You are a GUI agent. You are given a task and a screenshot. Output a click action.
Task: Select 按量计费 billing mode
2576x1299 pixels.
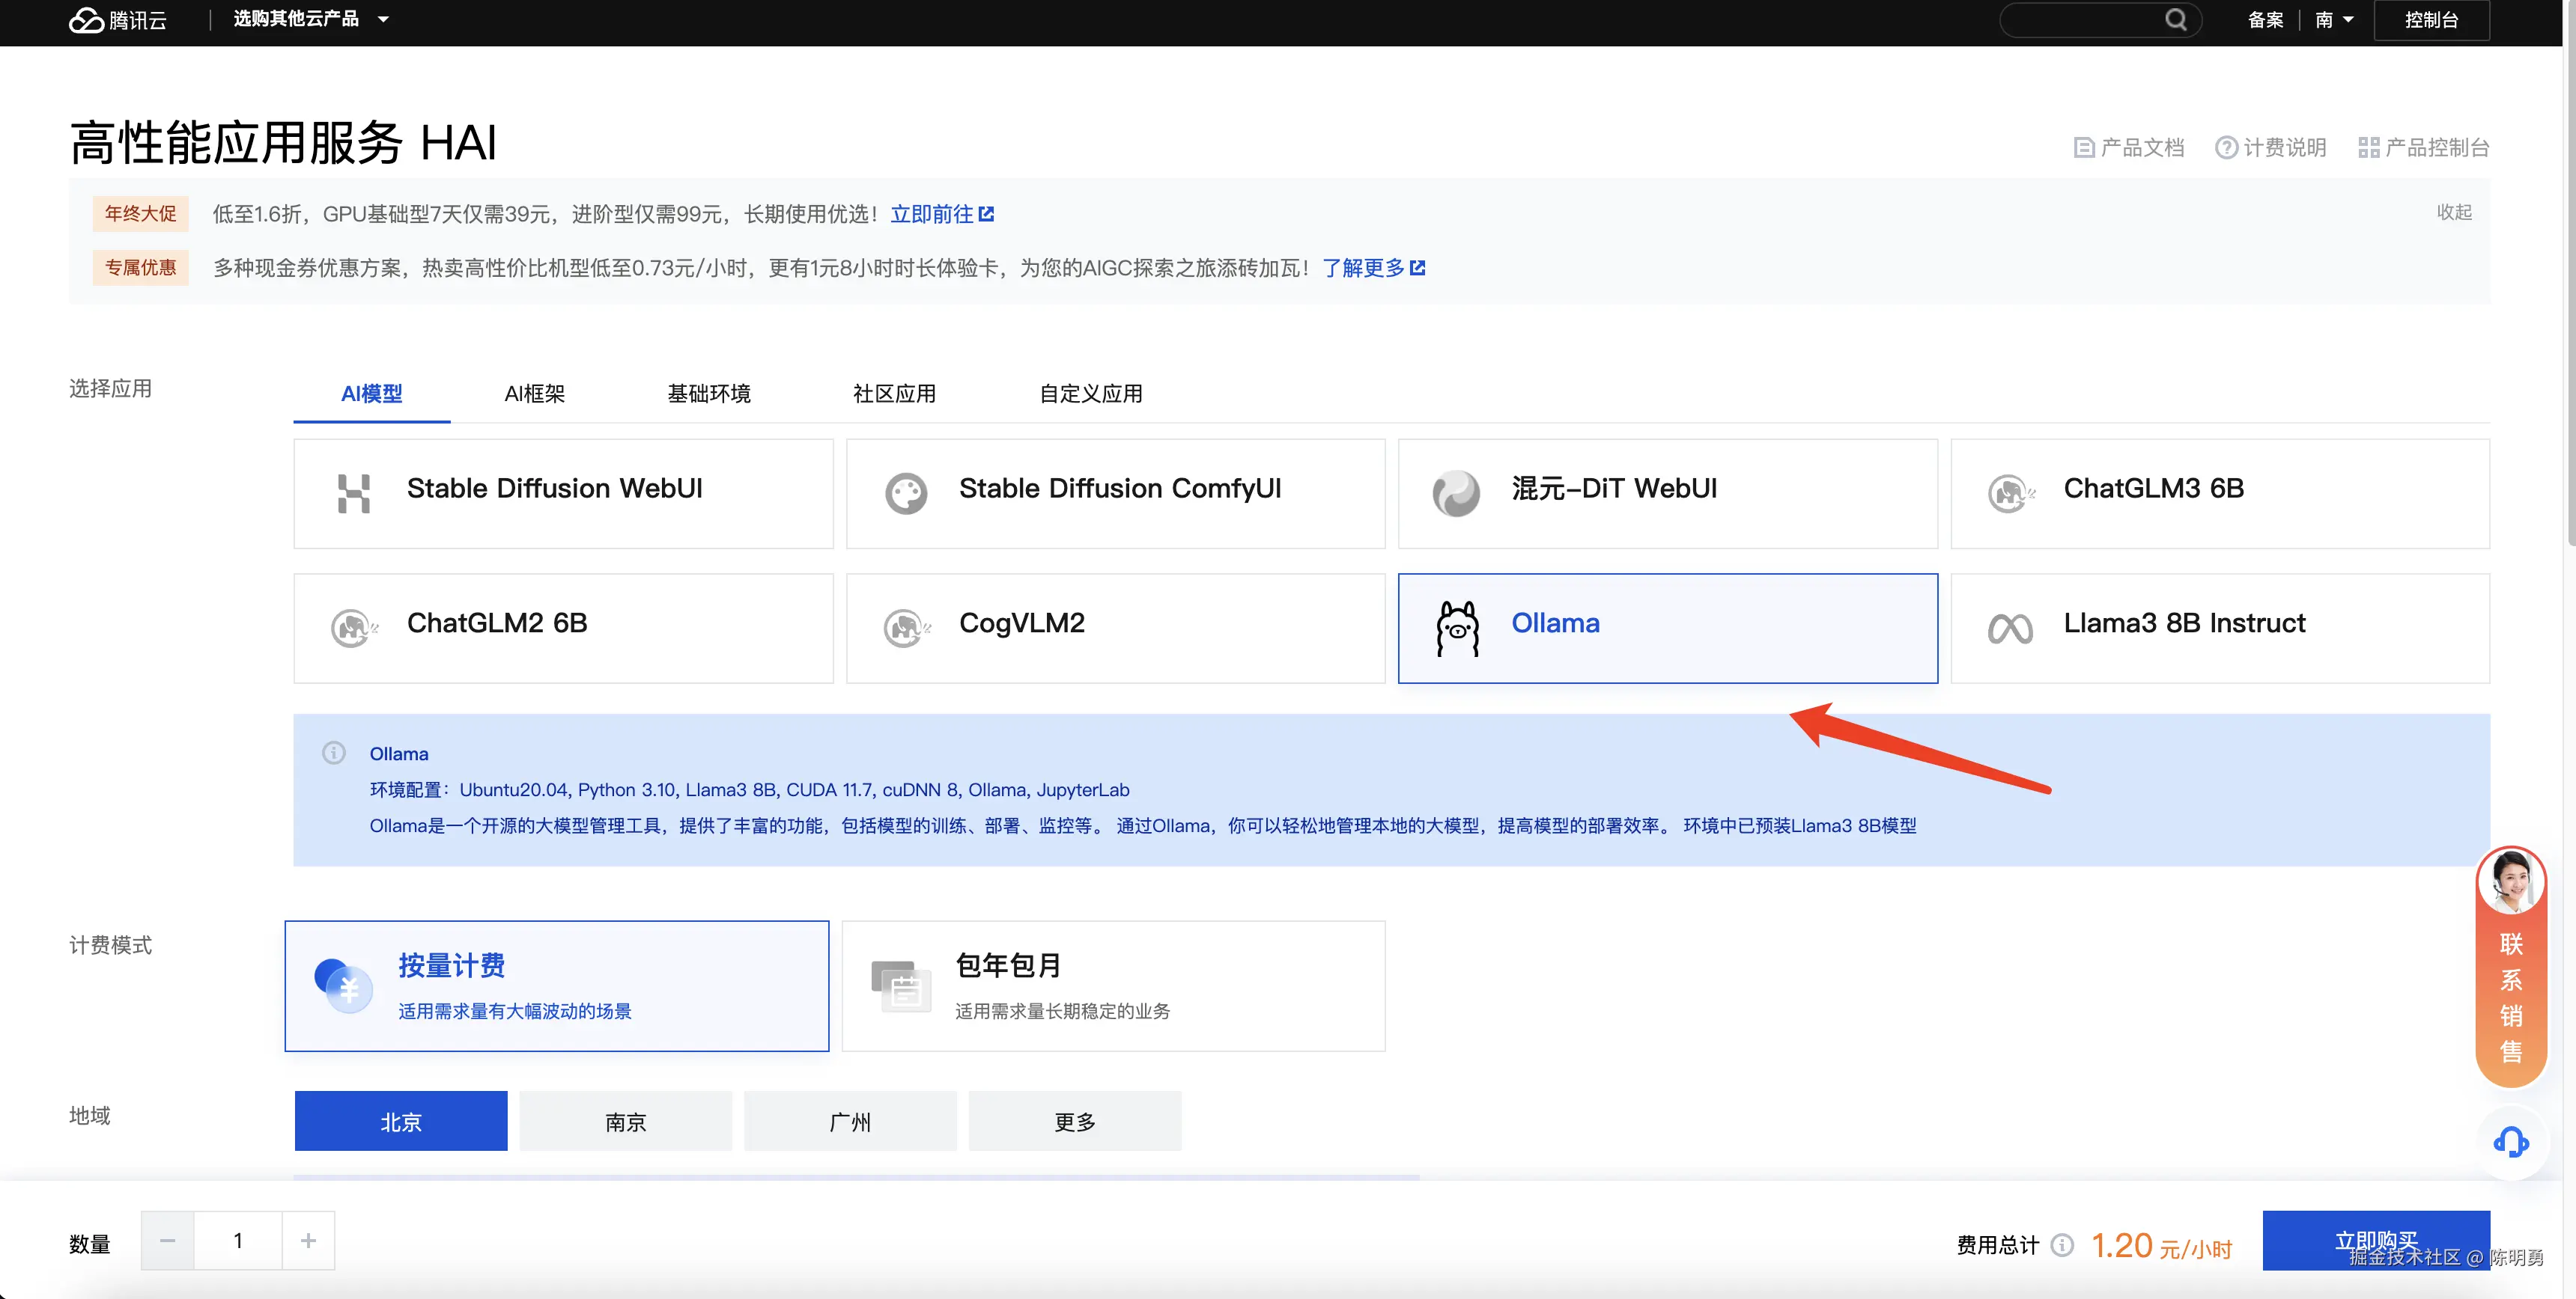[556, 985]
